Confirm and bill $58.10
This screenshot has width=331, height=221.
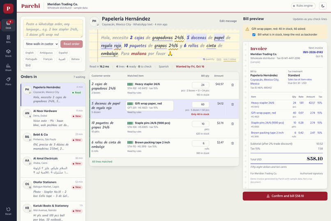285,196
